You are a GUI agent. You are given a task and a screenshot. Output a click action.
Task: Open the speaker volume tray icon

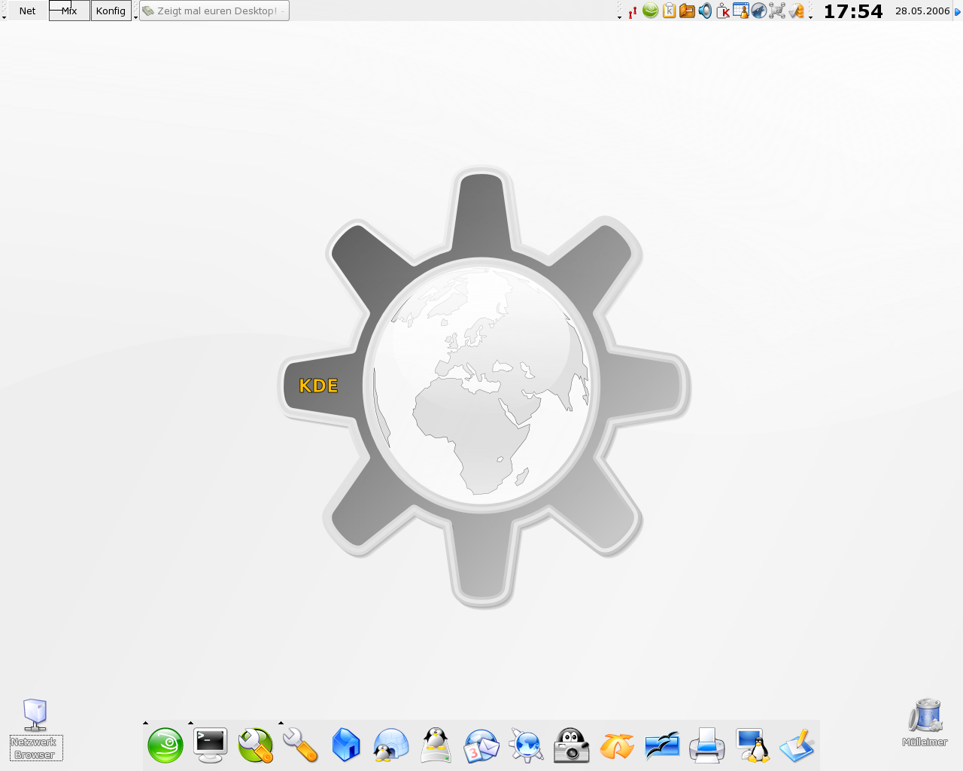click(705, 11)
